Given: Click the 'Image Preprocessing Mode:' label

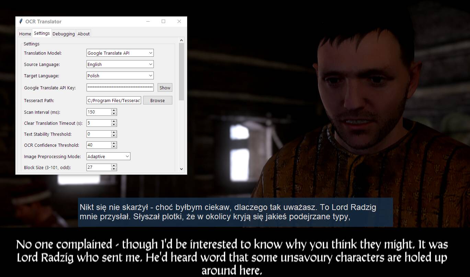Looking at the screenshot, I should [52, 156].
